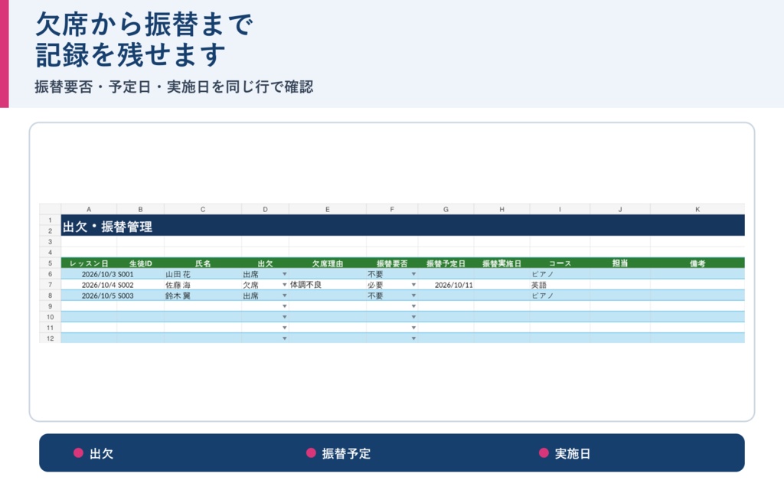Click the 振替要否 header cell
This screenshot has width=784, height=490.
[x=392, y=263]
